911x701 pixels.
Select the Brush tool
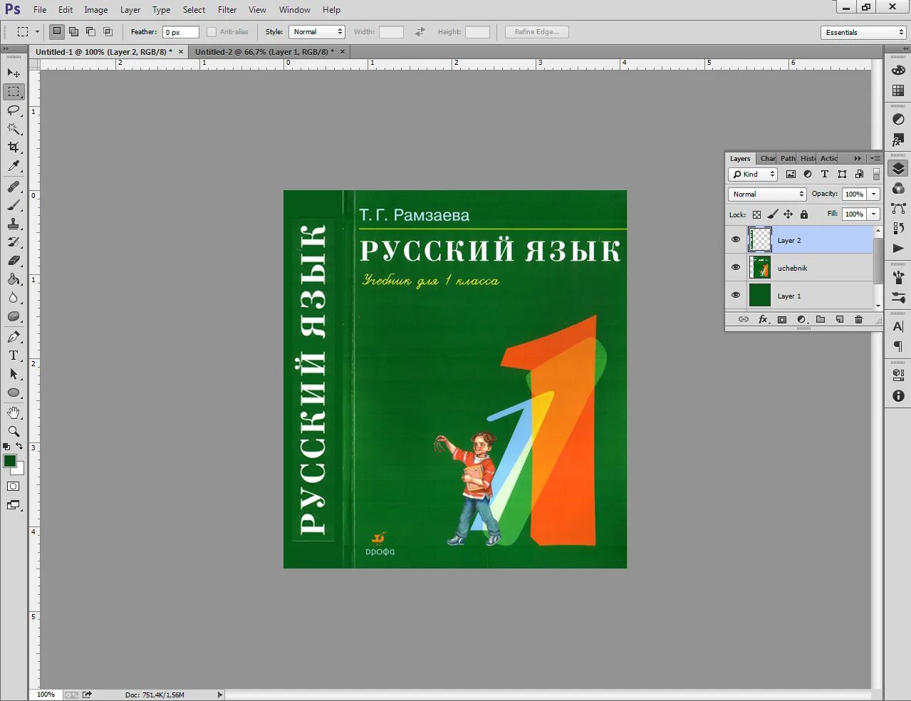click(14, 205)
